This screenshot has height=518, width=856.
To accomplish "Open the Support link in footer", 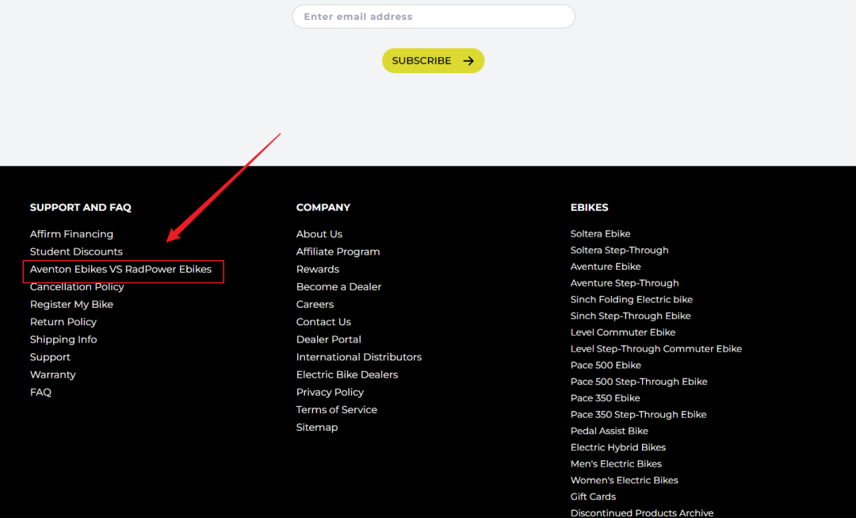I will 50,357.
